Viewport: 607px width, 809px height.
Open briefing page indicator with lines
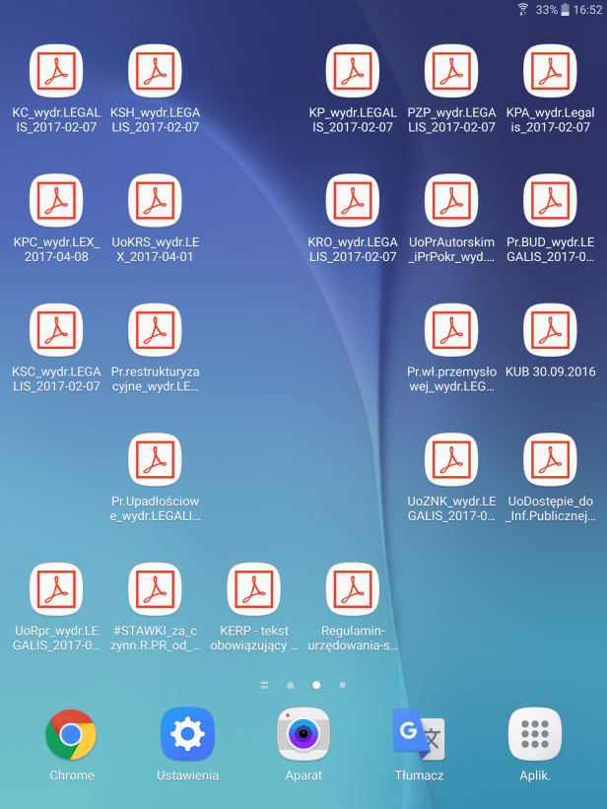click(x=264, y=685)
